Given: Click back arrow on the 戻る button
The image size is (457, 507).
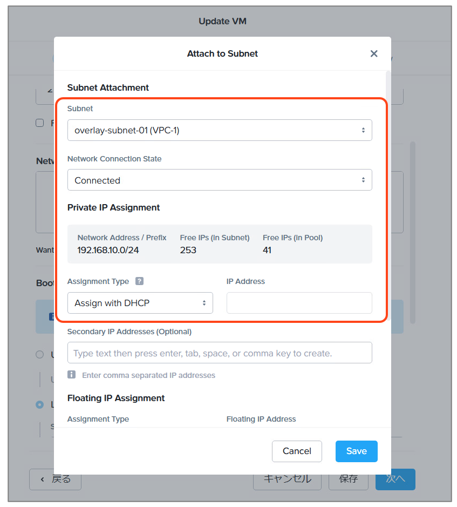Looking at the screenshot, I should coord(42,479).
